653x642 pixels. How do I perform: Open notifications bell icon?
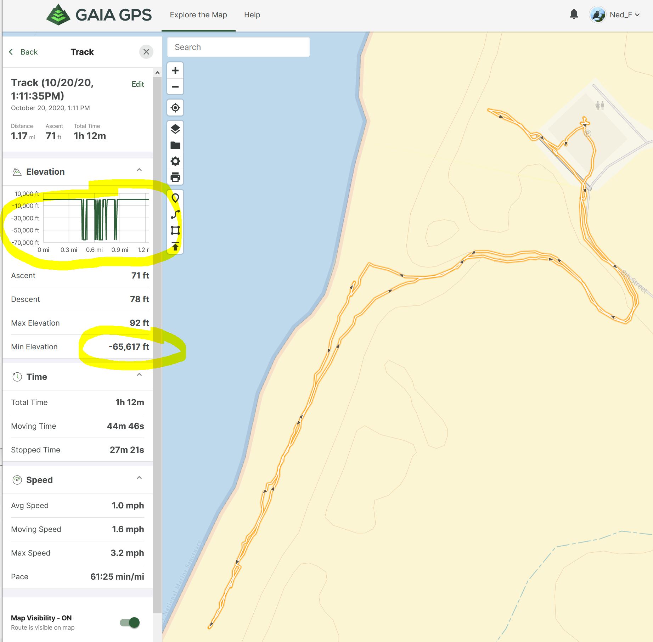574,15
